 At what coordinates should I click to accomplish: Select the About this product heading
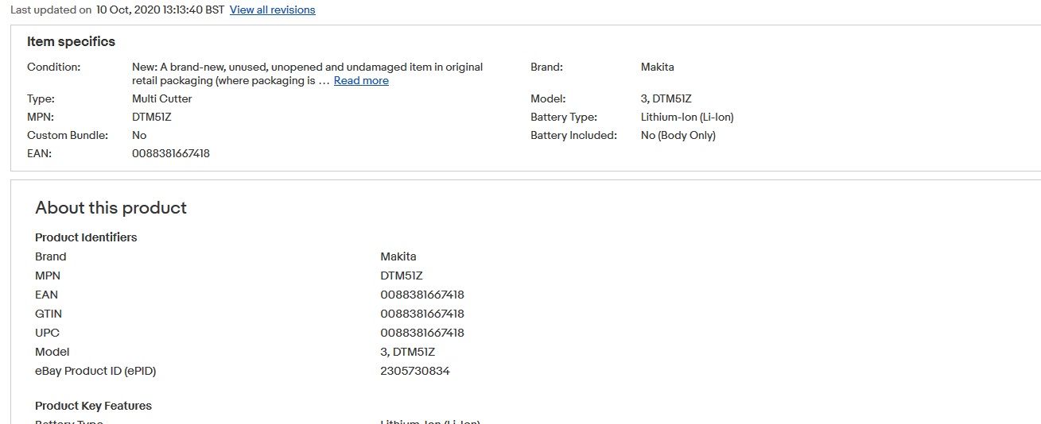pyautogui.click(x=111, y=208)
